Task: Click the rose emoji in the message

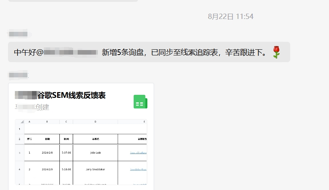Action: (276, 52)
